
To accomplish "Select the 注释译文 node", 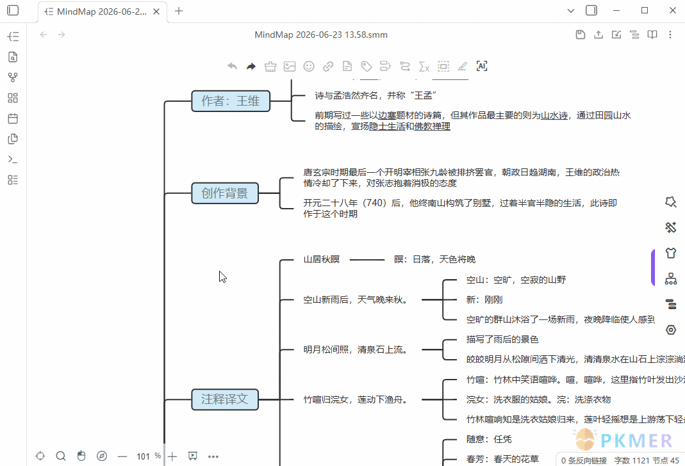I will (225, 399).
